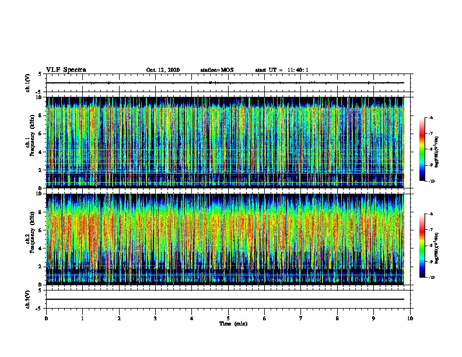
Task: Click the time axis tick label "9"
Action: pyautogui.click(x=373, y=318)
